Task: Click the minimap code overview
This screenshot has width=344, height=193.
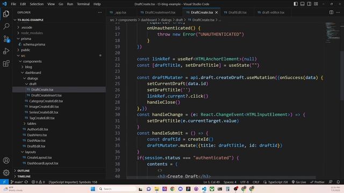Action: 332,33
